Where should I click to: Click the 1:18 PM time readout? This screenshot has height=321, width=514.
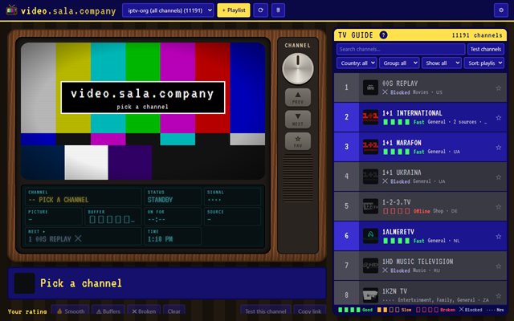tap(173, 236)
